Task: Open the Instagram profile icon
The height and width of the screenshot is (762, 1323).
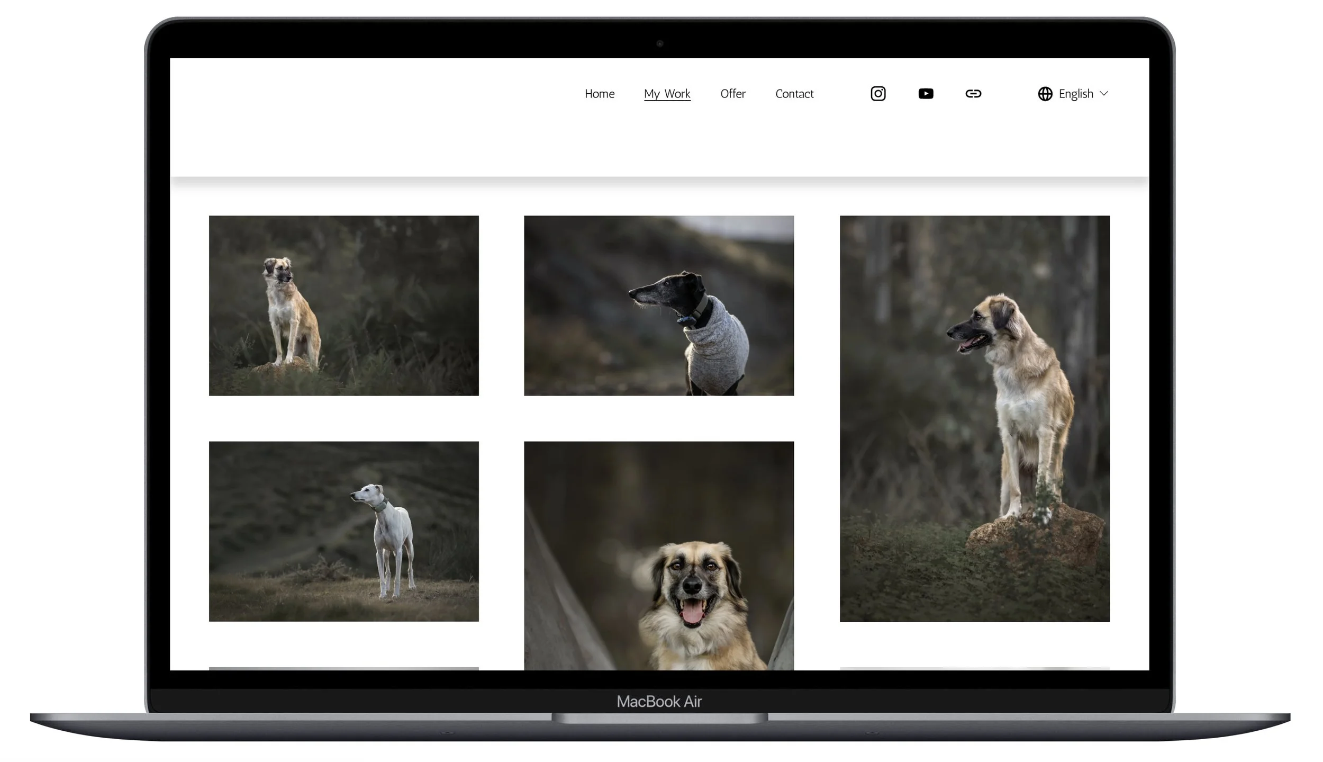Action: [x=878, y=94]
